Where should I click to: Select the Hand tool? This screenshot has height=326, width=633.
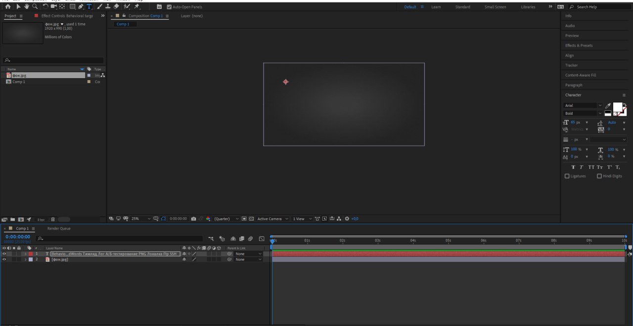click(x=27, y=6)
